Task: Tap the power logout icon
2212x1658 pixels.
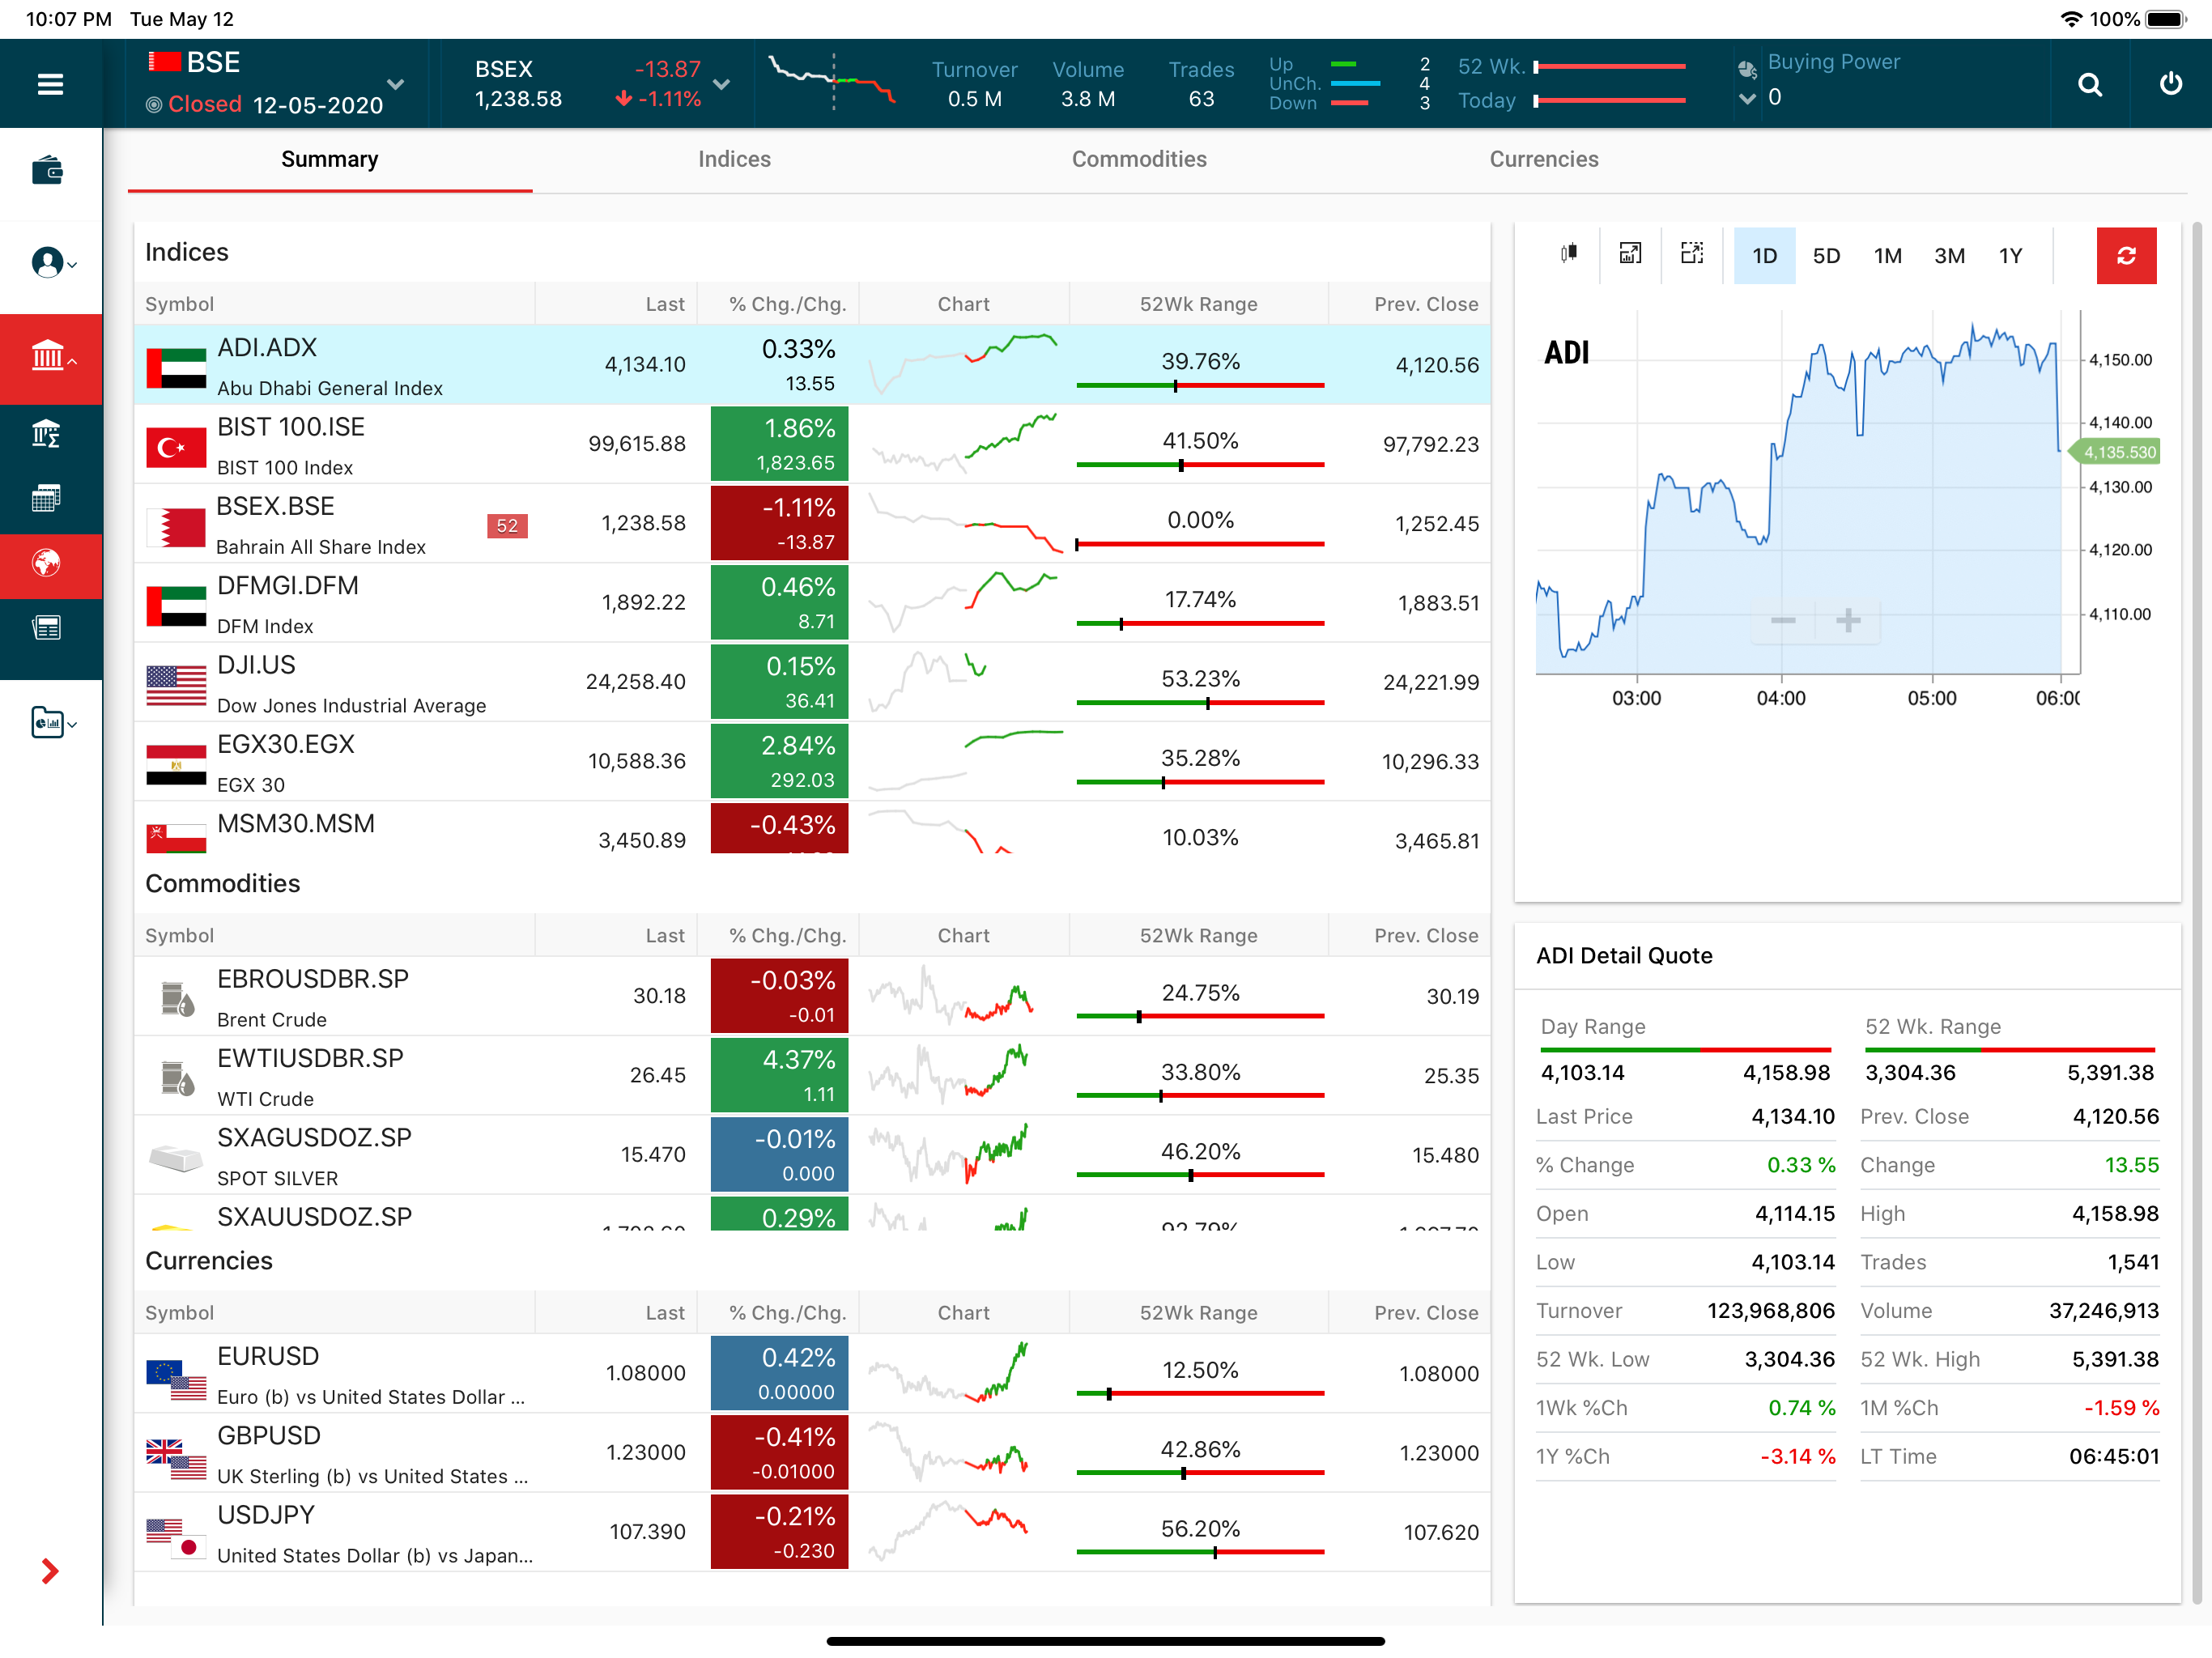Action: pos(2170,84)
